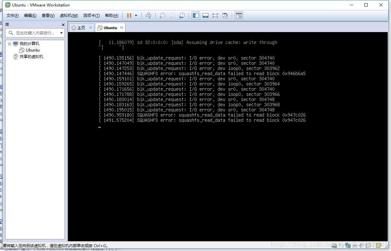Click the 'SQUASHFS error' line at 1490.147446

click(202, 74)
